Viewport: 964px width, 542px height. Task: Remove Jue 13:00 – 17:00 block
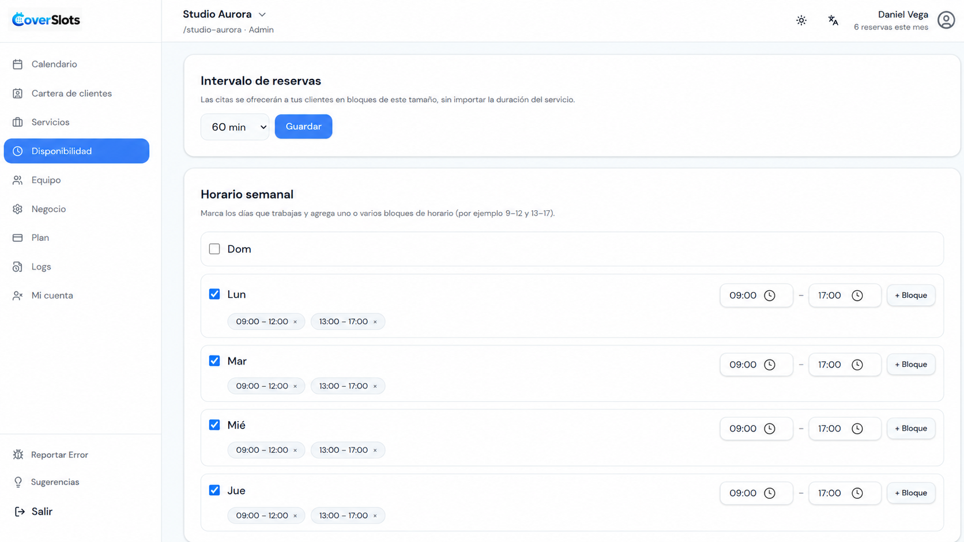[x=375, y=516]
